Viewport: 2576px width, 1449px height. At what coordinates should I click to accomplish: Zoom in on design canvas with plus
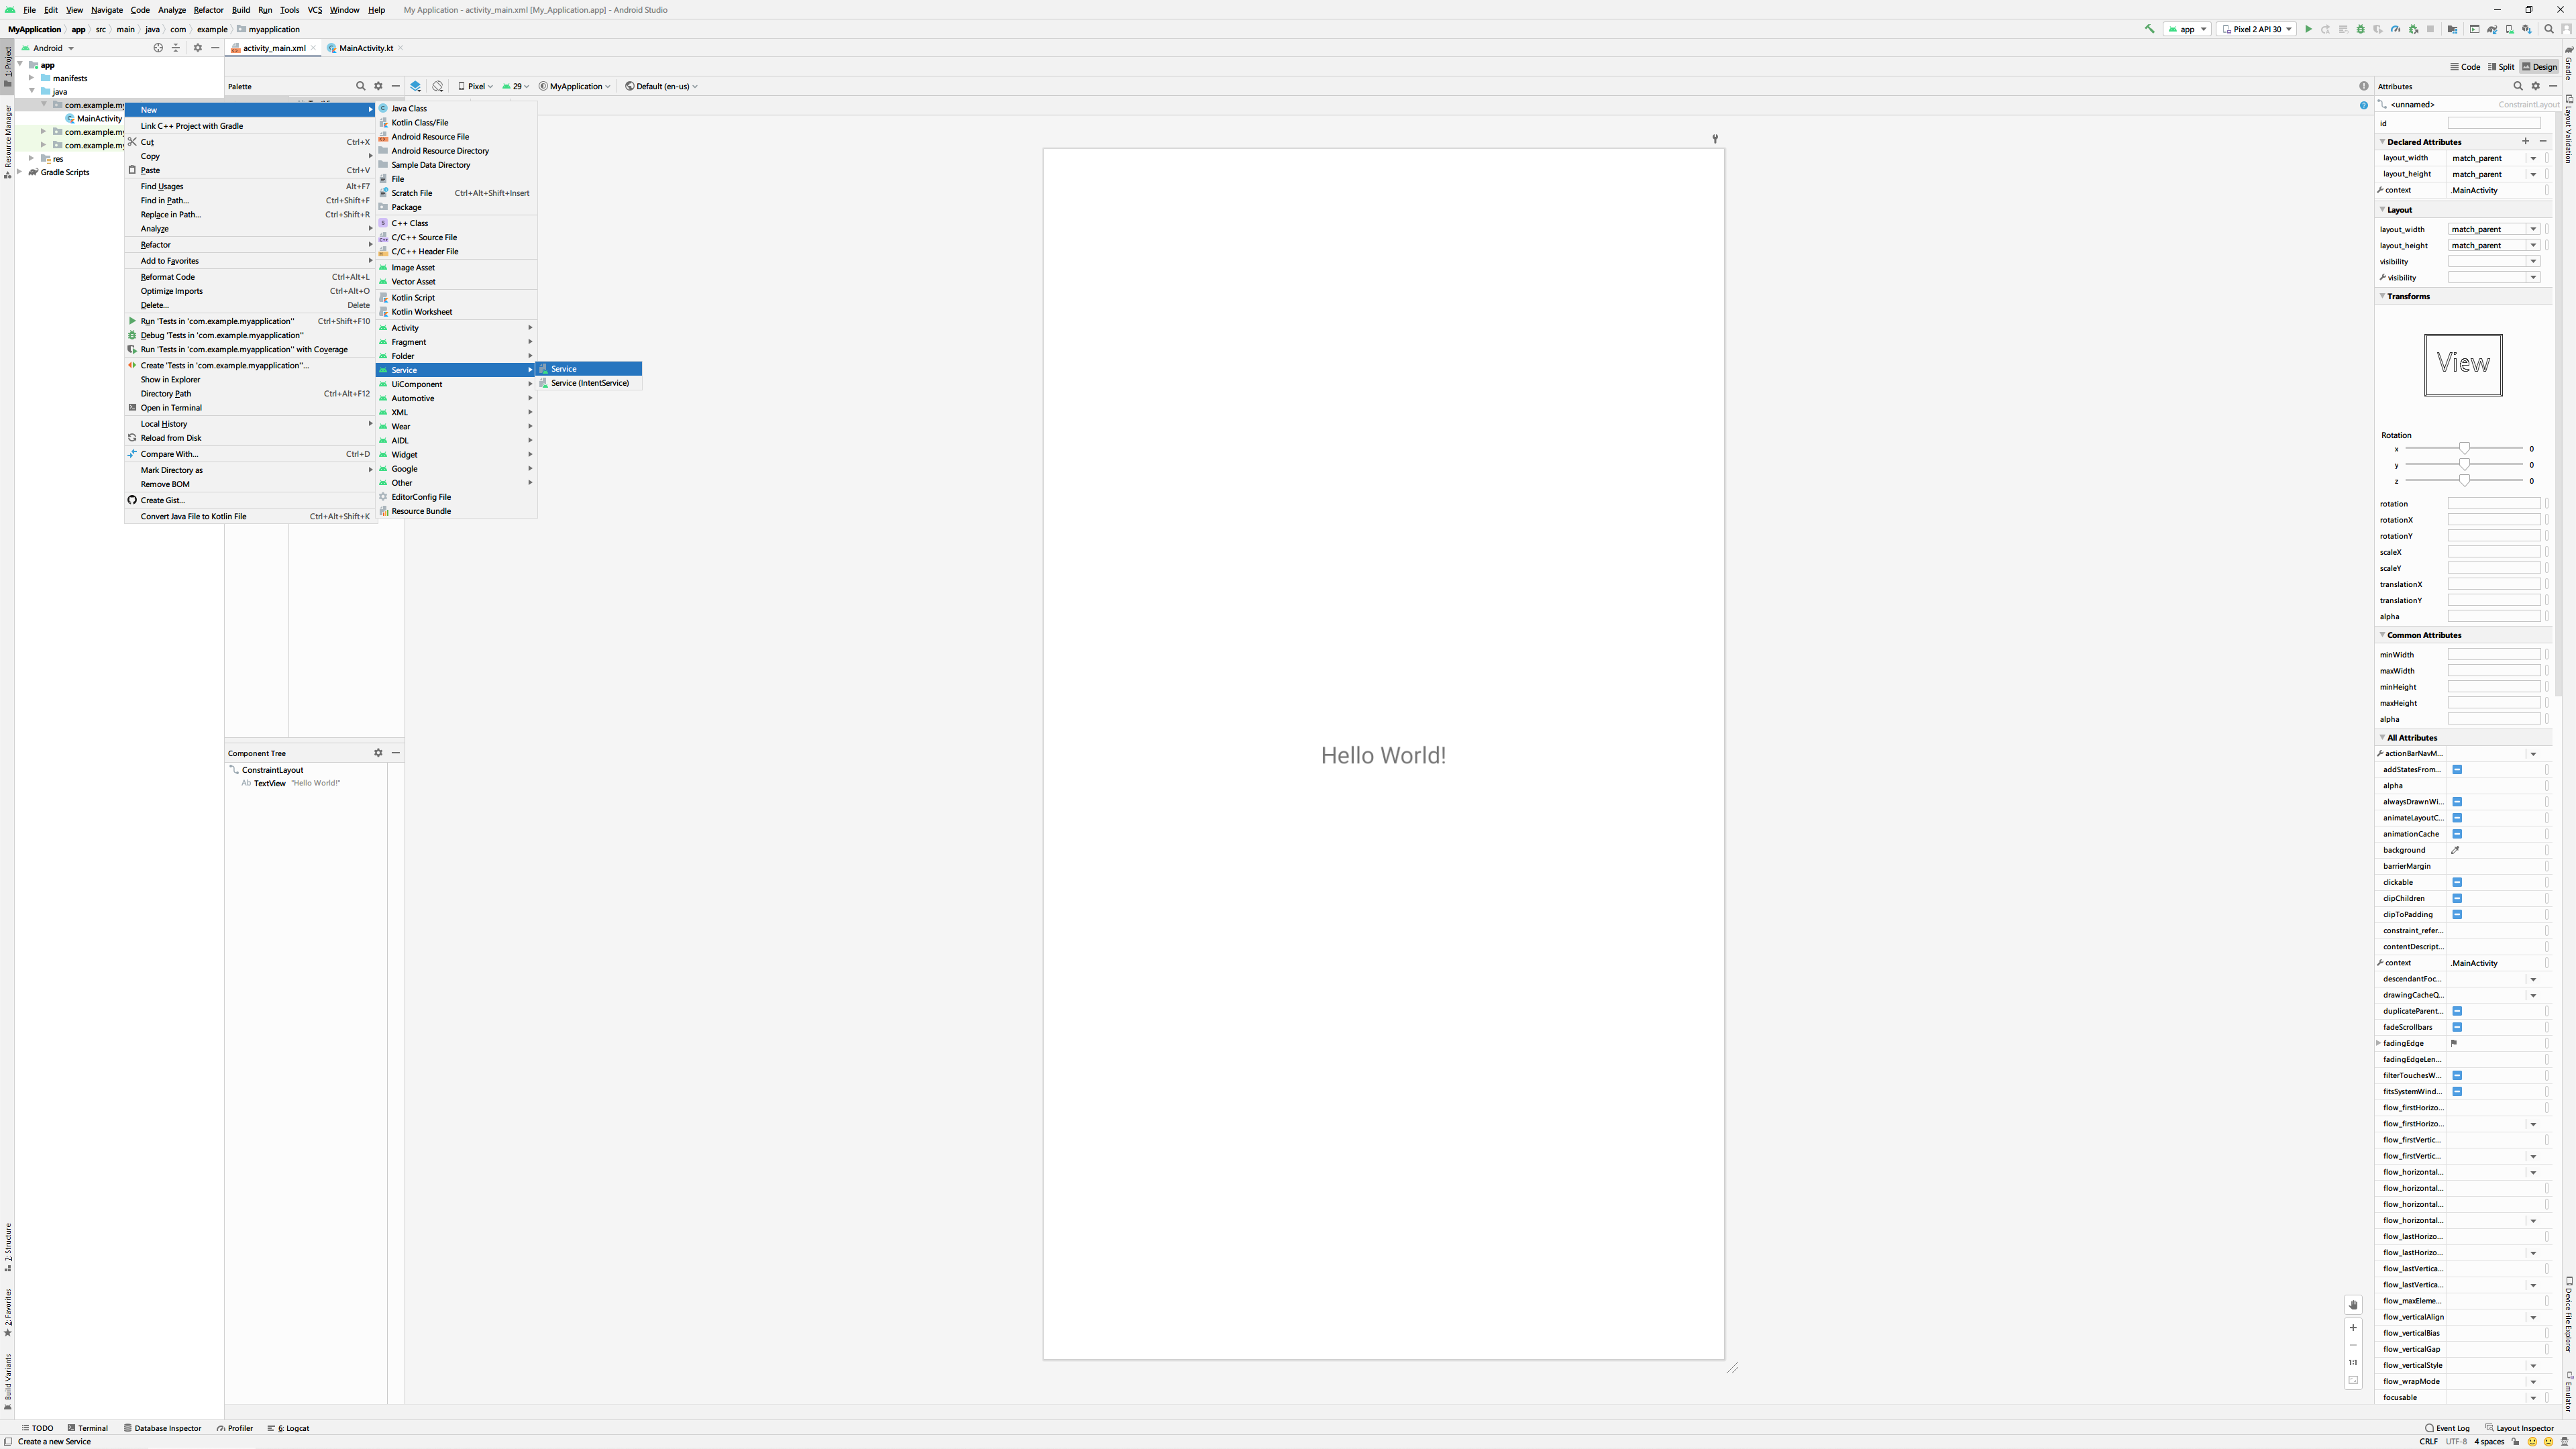click(2353, 1328)
